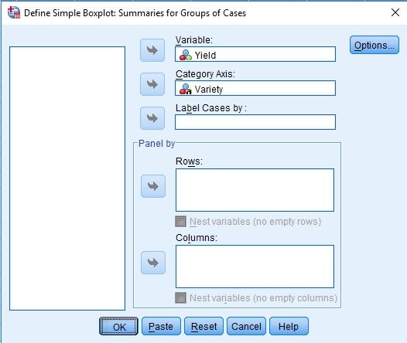Click the Yield variable scale icon
Image resolution: width=407 pixels, height=343 pixels.
coord(186,55)
